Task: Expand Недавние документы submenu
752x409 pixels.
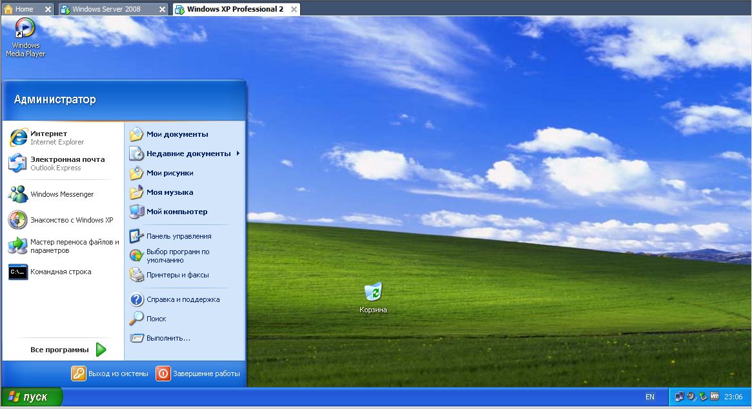Action: point(185,154)
